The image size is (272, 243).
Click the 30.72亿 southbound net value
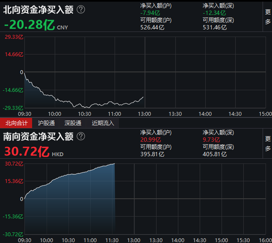pos(27,151)
